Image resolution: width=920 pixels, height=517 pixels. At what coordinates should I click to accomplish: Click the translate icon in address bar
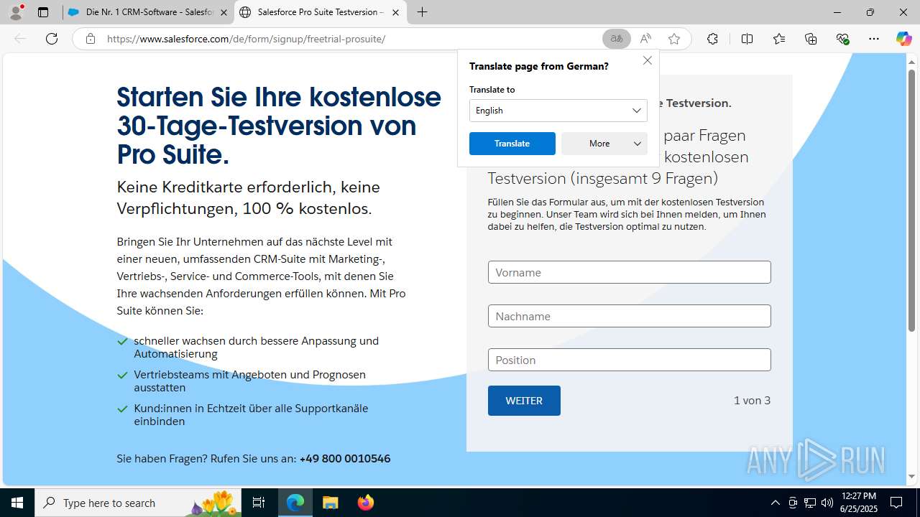pos(617,39)
